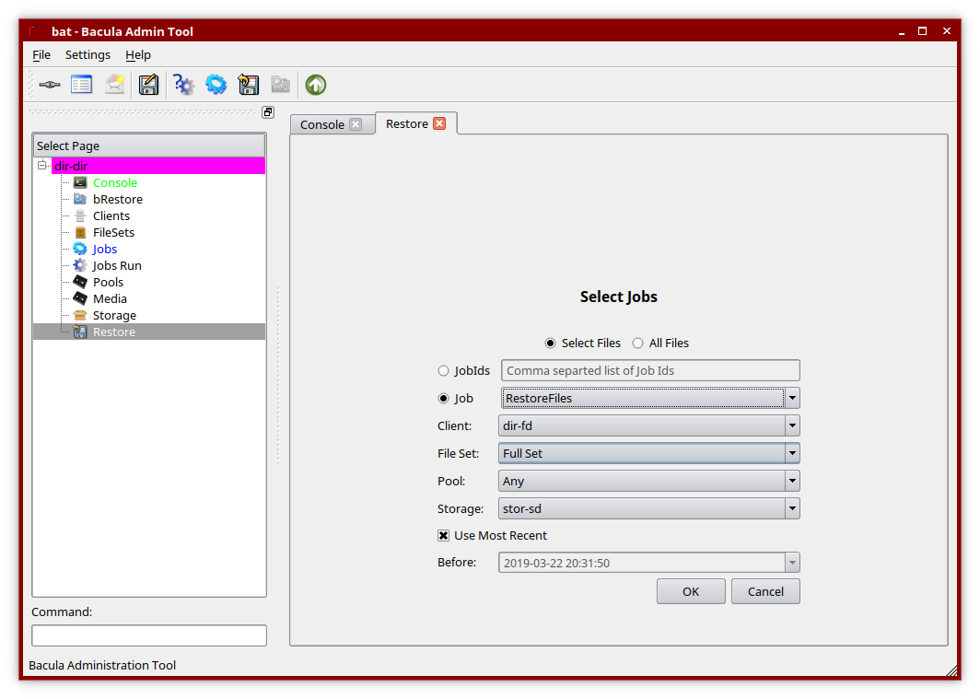Collapse the dir-dir tree node

[x=42, y=166]
